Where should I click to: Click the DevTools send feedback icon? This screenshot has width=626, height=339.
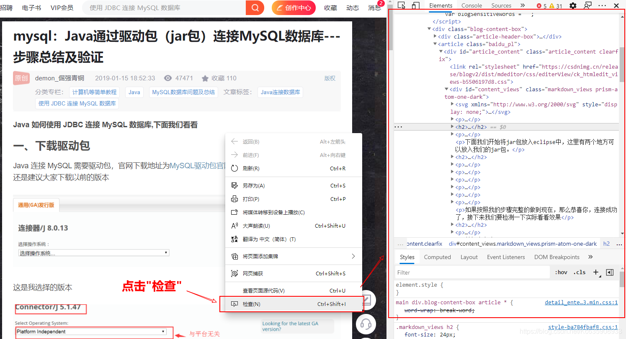pyautogui.click(x=587, y=5)
